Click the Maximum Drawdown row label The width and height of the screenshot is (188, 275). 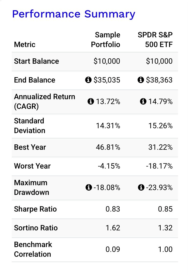(31, 187)
